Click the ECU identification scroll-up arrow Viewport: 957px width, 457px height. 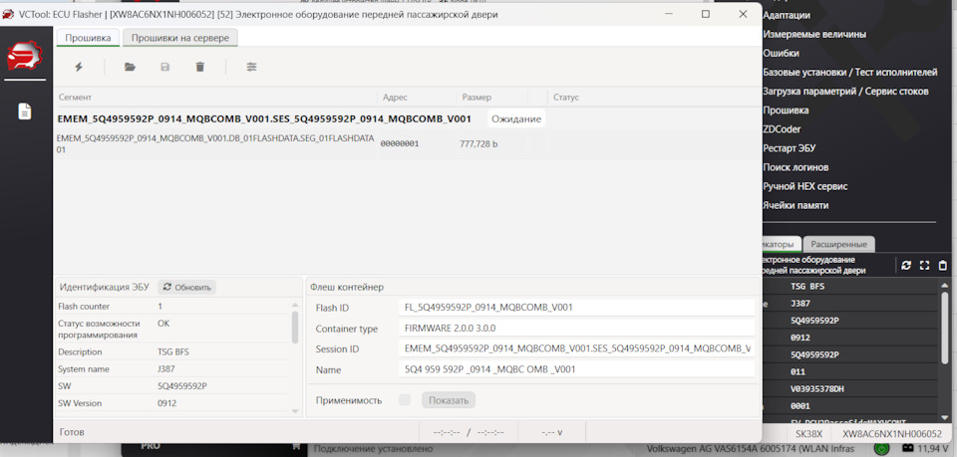coord(295,304)
